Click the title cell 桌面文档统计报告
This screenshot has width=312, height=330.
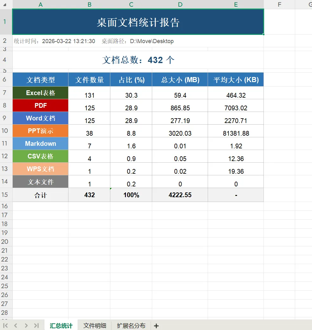click(138, 22)
